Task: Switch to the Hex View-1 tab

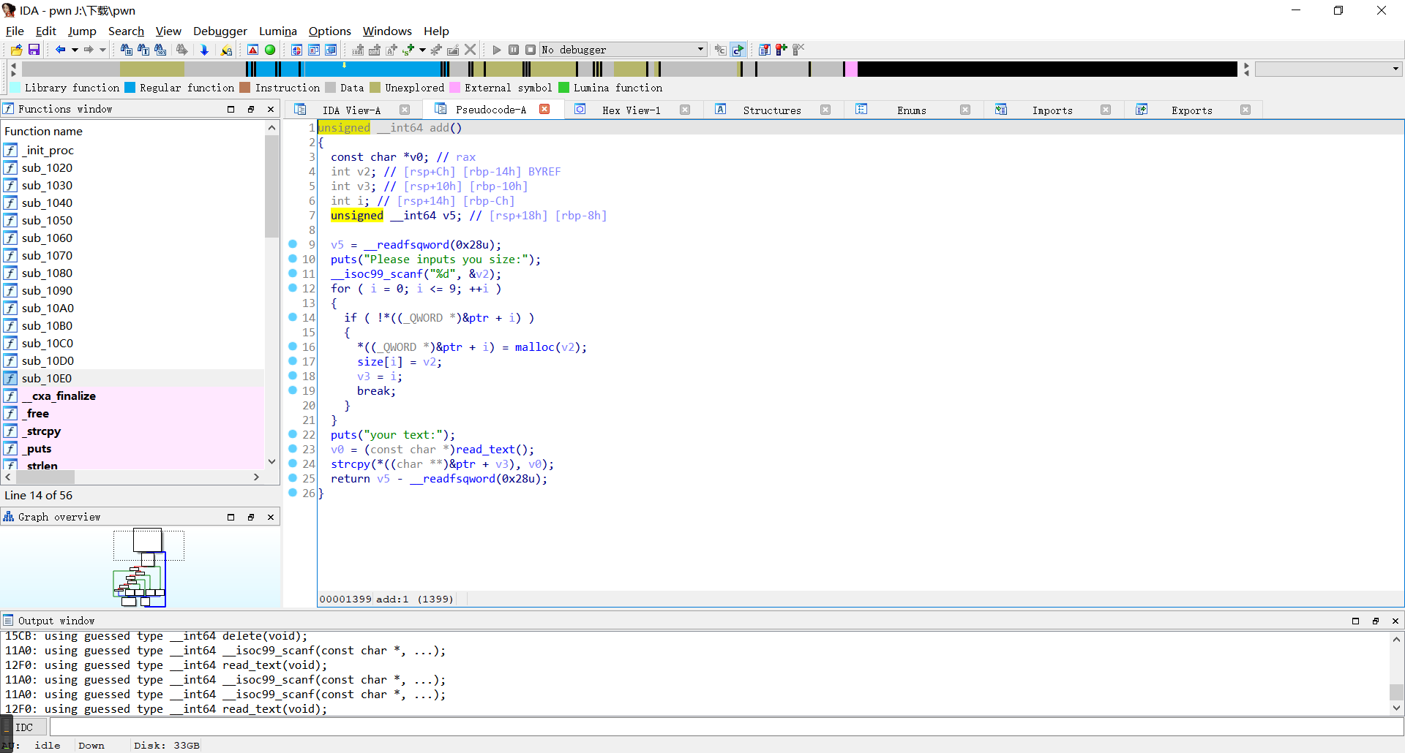Action: [x=631, y=110]
